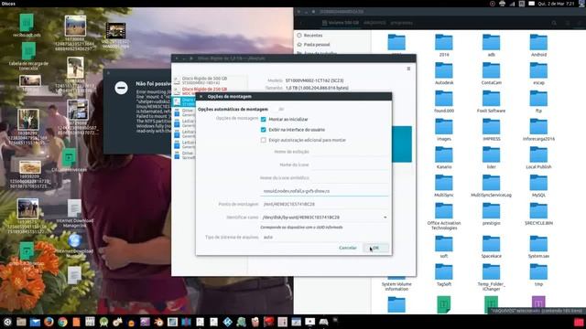The image size is (586, 329).
Task: Open the tmp folder
Action: (x=538, y=275)
